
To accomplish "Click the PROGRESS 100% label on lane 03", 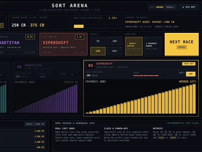I will point(96,82).
